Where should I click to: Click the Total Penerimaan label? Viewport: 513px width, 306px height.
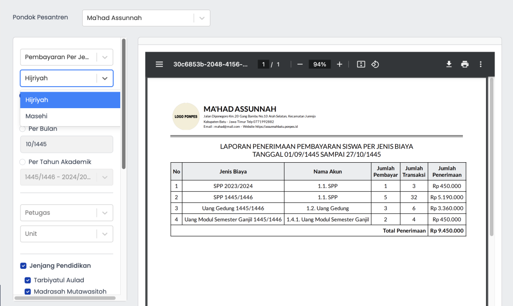[x=404, y=231]
